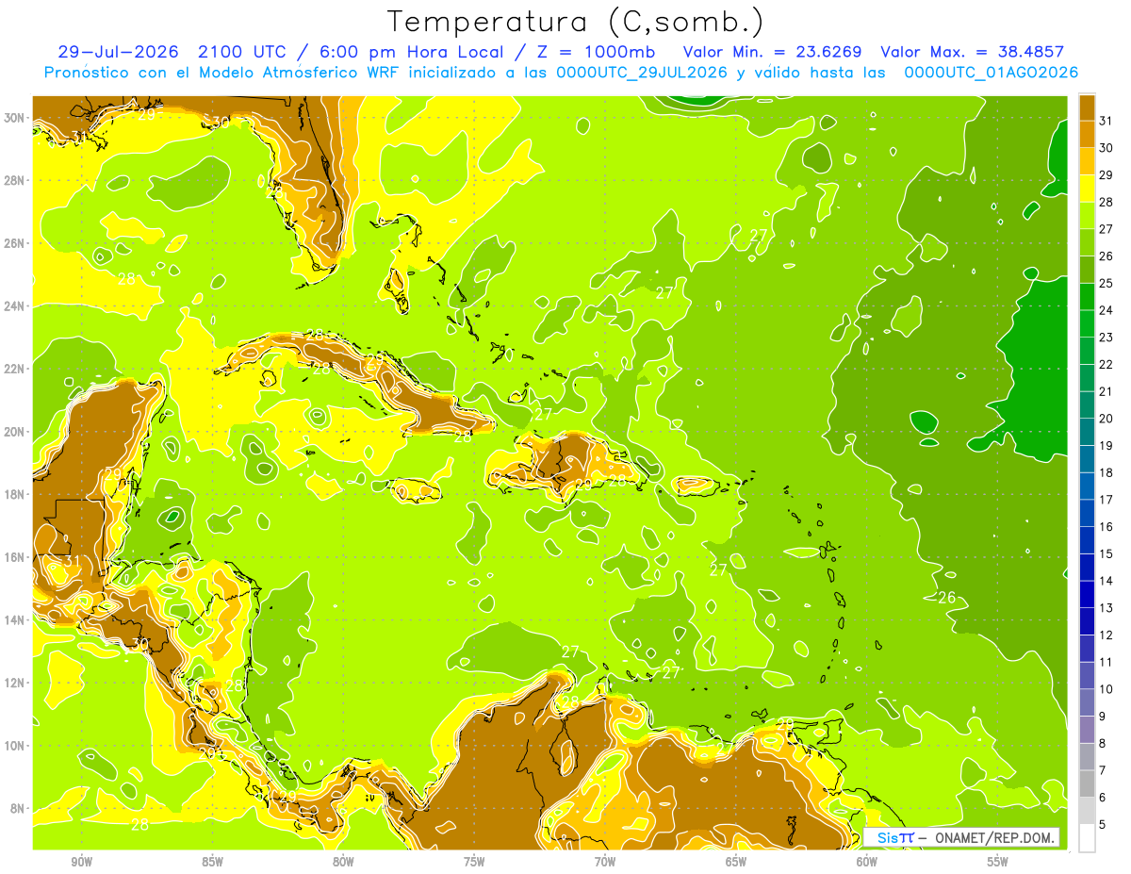This screenshot has height=874, width=1131.
Task: Click the "85W" longitude axis label
Action: (x=212, y=862)
